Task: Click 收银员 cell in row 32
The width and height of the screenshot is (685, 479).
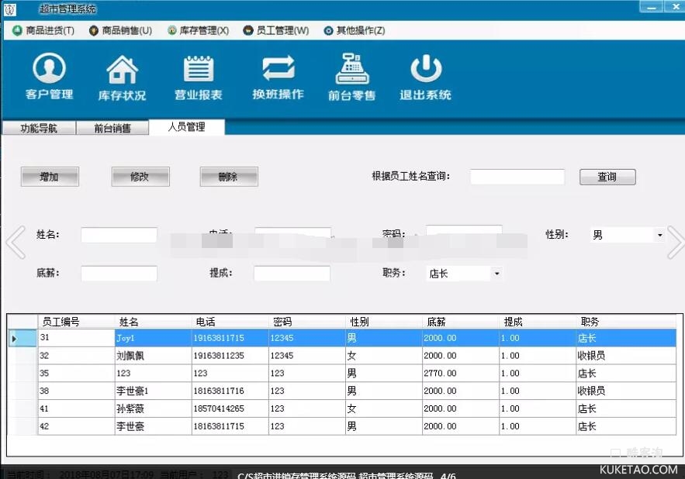Action: point(626,356)
